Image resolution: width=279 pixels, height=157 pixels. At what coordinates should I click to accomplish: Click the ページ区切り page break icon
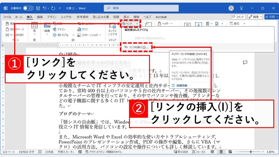[x=7, y=35]
